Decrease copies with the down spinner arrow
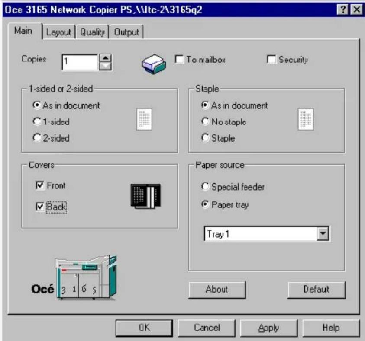This screenshot has height=341, width=365. (105, 66)
